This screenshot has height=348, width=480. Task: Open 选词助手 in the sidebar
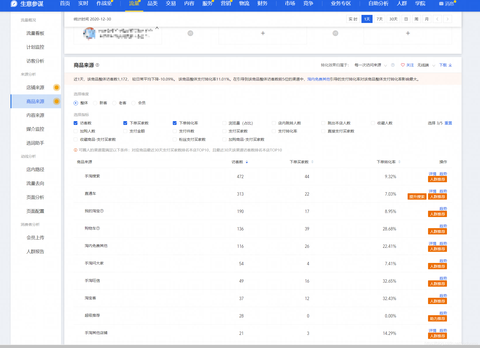coord(35,143)
